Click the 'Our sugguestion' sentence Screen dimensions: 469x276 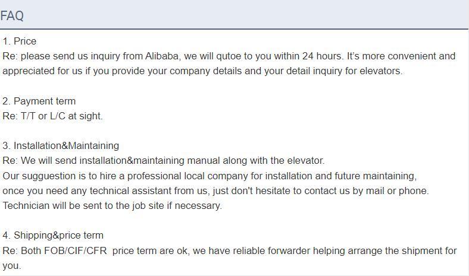pos(210,176)
